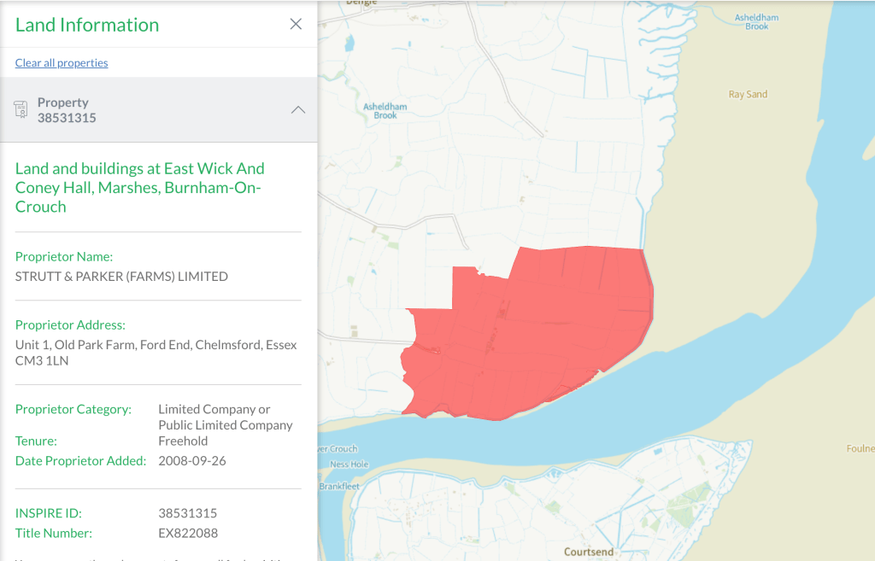Viewport: 875px width, 561px height.
Task: Click the Clear all properties link
Action: tap(62, 62)
